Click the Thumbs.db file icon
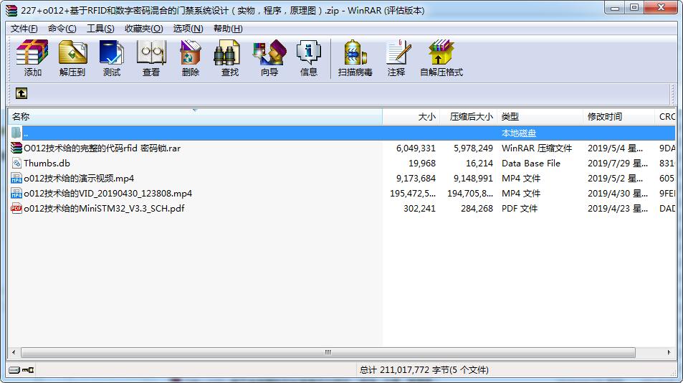The width and height of the screenshot is (683, 383). [16, 164]
